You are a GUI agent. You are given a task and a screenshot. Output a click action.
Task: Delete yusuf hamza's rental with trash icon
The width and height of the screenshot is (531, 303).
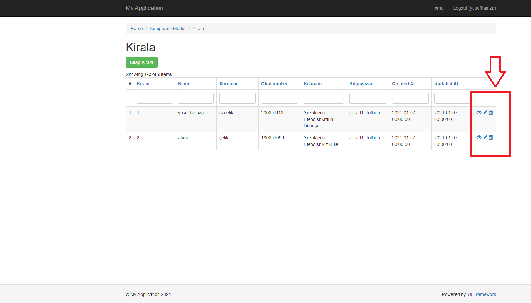pyautogui.click(x=491, y=112)
